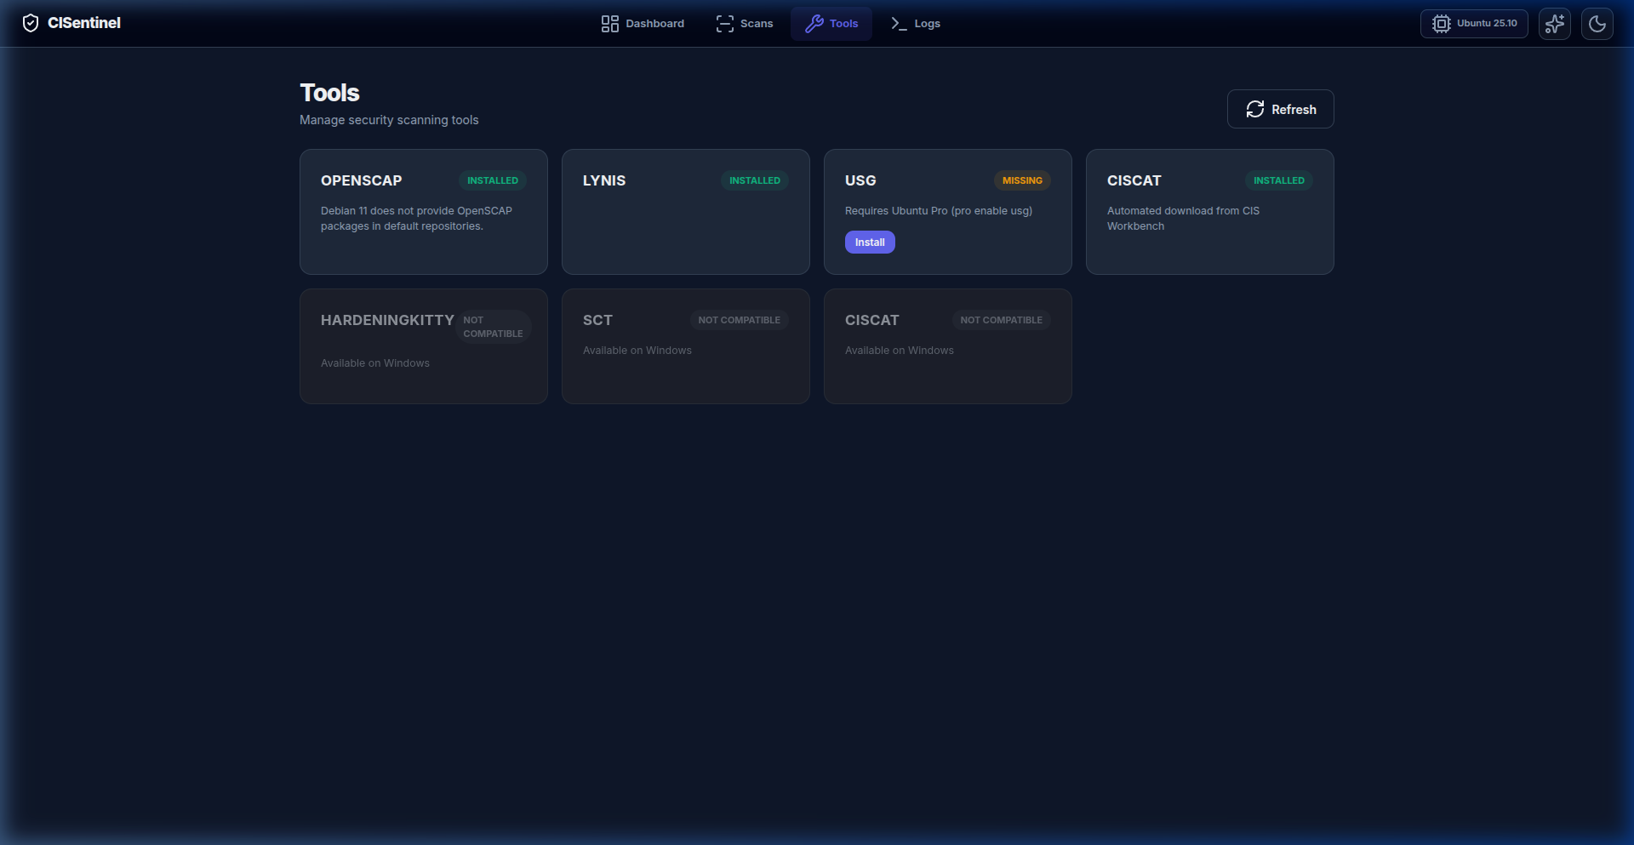Install the USG tool
The image size is (1634, 845).
870,243
